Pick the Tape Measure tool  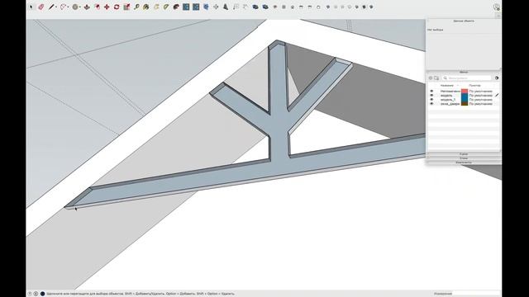tap(136, 7)
